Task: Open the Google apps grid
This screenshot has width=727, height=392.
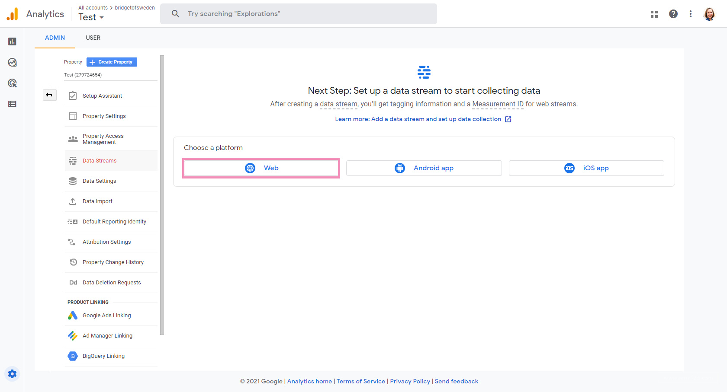Action: 654,14
